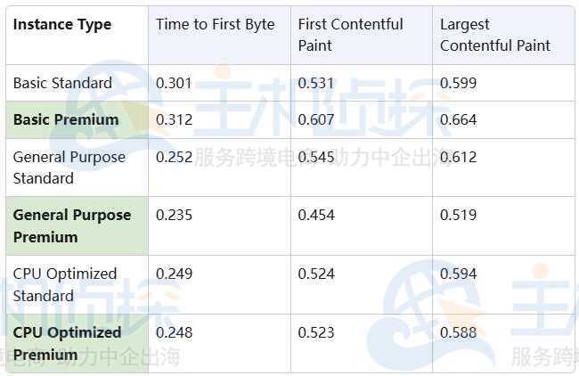This screenshot has height=376, width=579.
Task: Select the General Purpose Standard cell
Action: coord(69,168)
